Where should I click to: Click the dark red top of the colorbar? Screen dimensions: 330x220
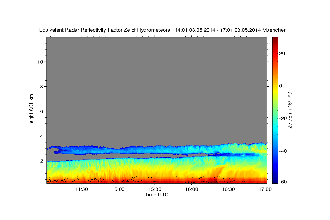pos(275,40)
